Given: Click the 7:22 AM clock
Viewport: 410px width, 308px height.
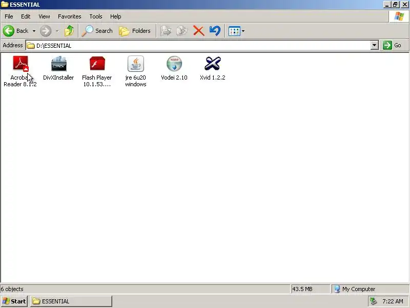Looking at the screenshot, I should coord(393,301).
